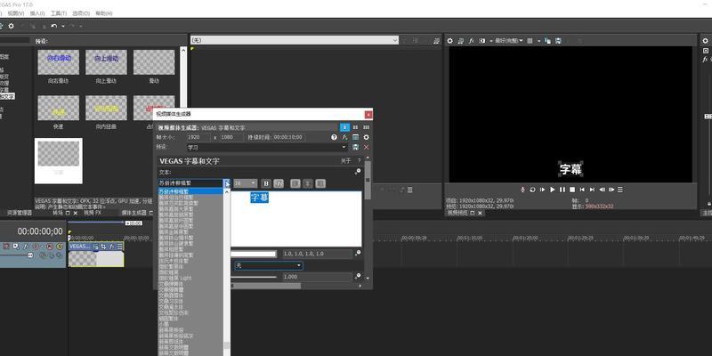Viewport: 712px width, 356px height.
Task: Save snapshot to file in preview toolbar
Action: (x=558, y=41)
